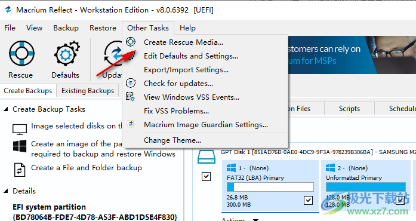Close the Other Tasks menu
This screenshot has width=416, height=221.
(x=148, y=28)
